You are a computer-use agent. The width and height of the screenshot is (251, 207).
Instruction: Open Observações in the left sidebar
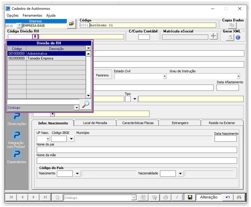[x=17, y=117]
